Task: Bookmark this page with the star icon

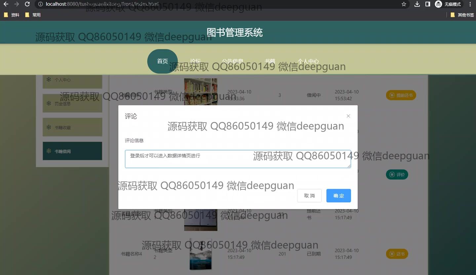Action: (x=404, y=4)
